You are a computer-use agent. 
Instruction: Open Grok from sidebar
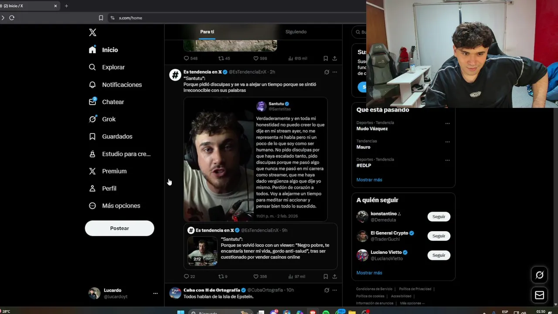pos(102,119)
